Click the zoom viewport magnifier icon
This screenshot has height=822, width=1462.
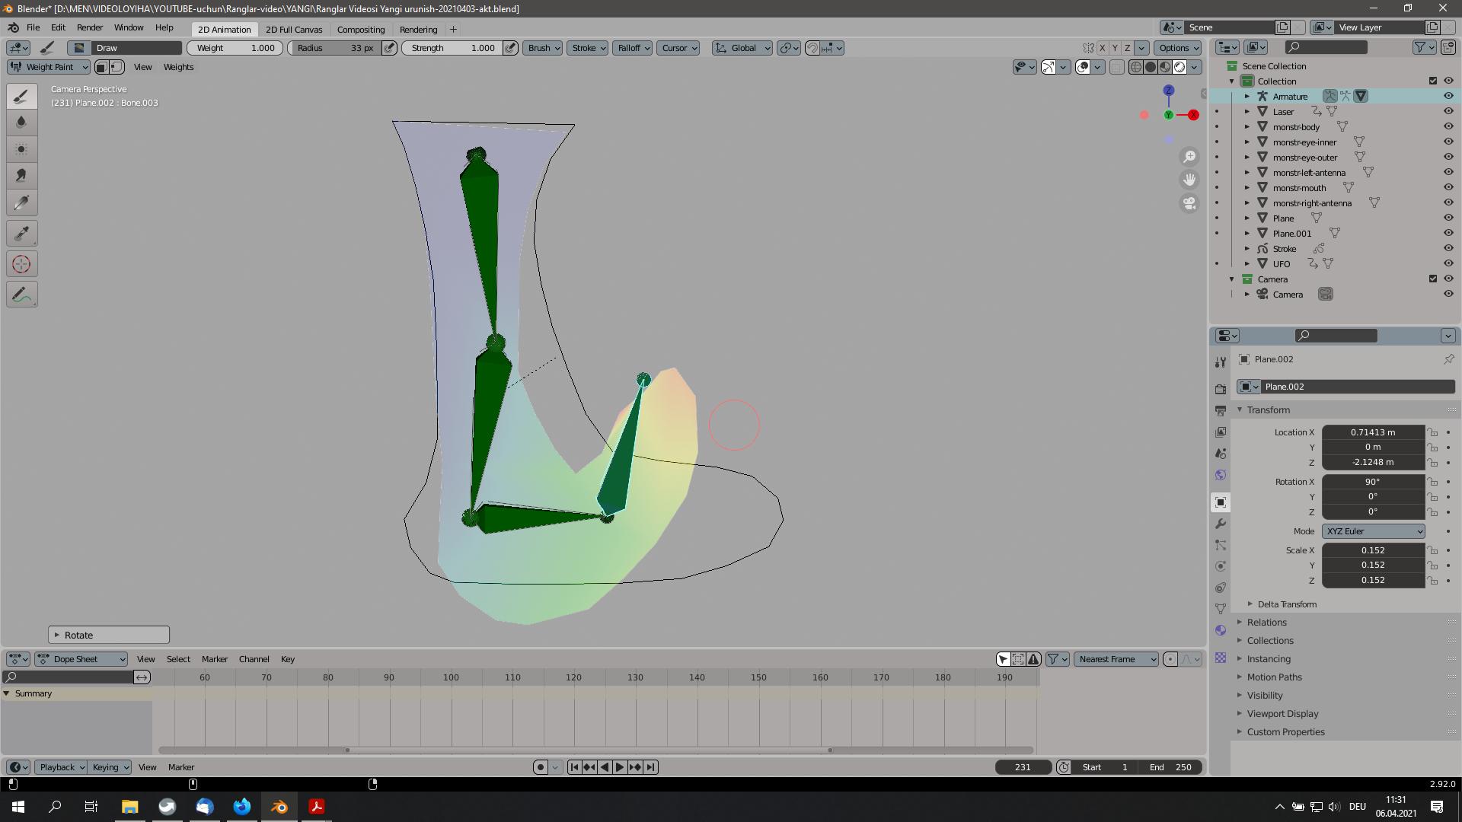[1189, 157]
